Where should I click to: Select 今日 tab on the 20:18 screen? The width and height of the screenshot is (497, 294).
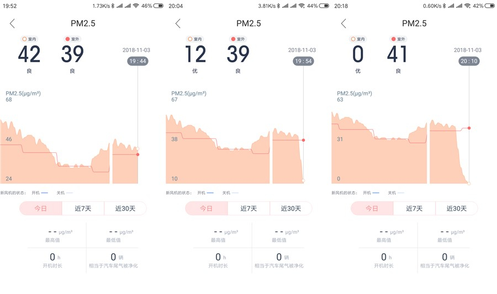click(x=372, y=208)
